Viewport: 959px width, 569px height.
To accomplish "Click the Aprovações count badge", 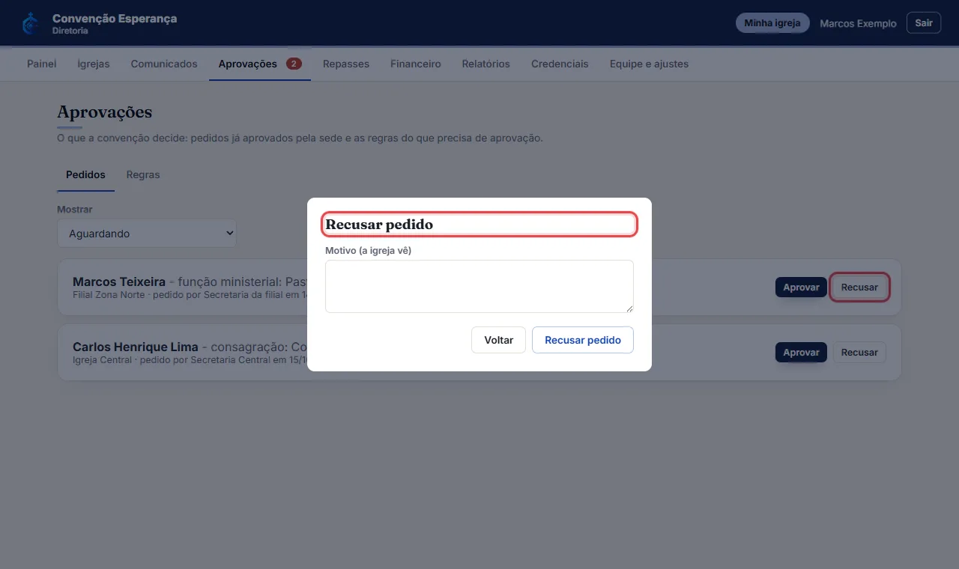I will 294,64.
